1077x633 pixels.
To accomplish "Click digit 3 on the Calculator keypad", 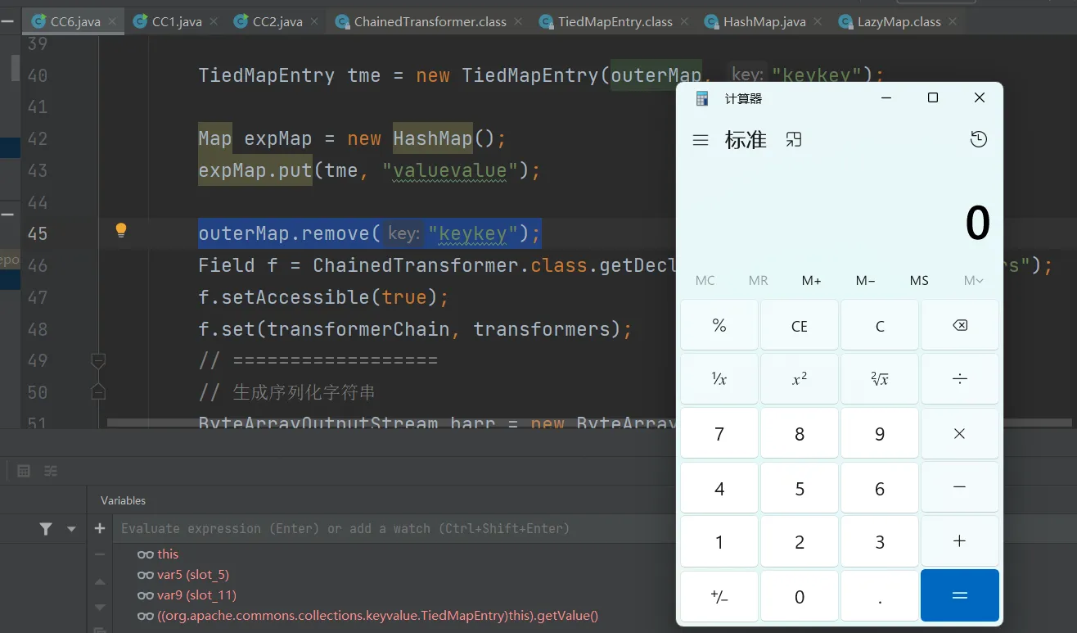I will coord(880,541).
